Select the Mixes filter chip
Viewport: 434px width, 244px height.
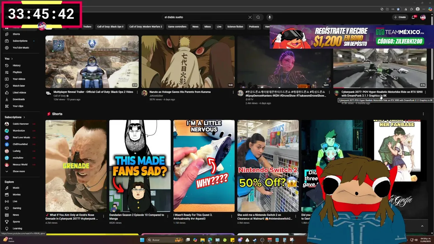point(208,26)
